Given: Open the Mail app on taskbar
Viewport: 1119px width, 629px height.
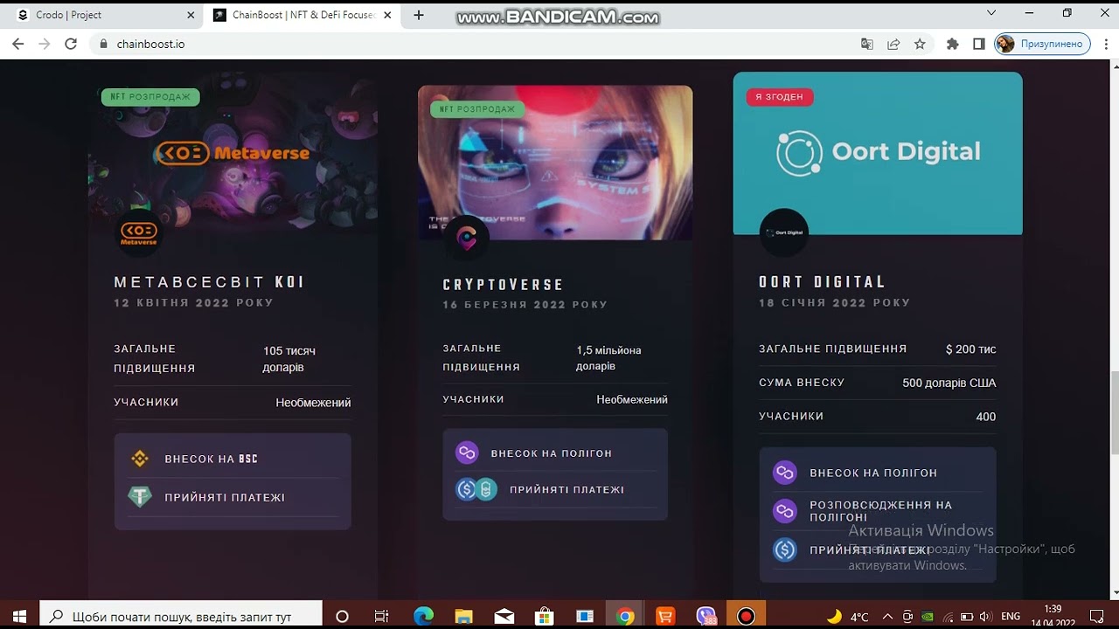Looking at the screenshot, I should tap(504, 616).
